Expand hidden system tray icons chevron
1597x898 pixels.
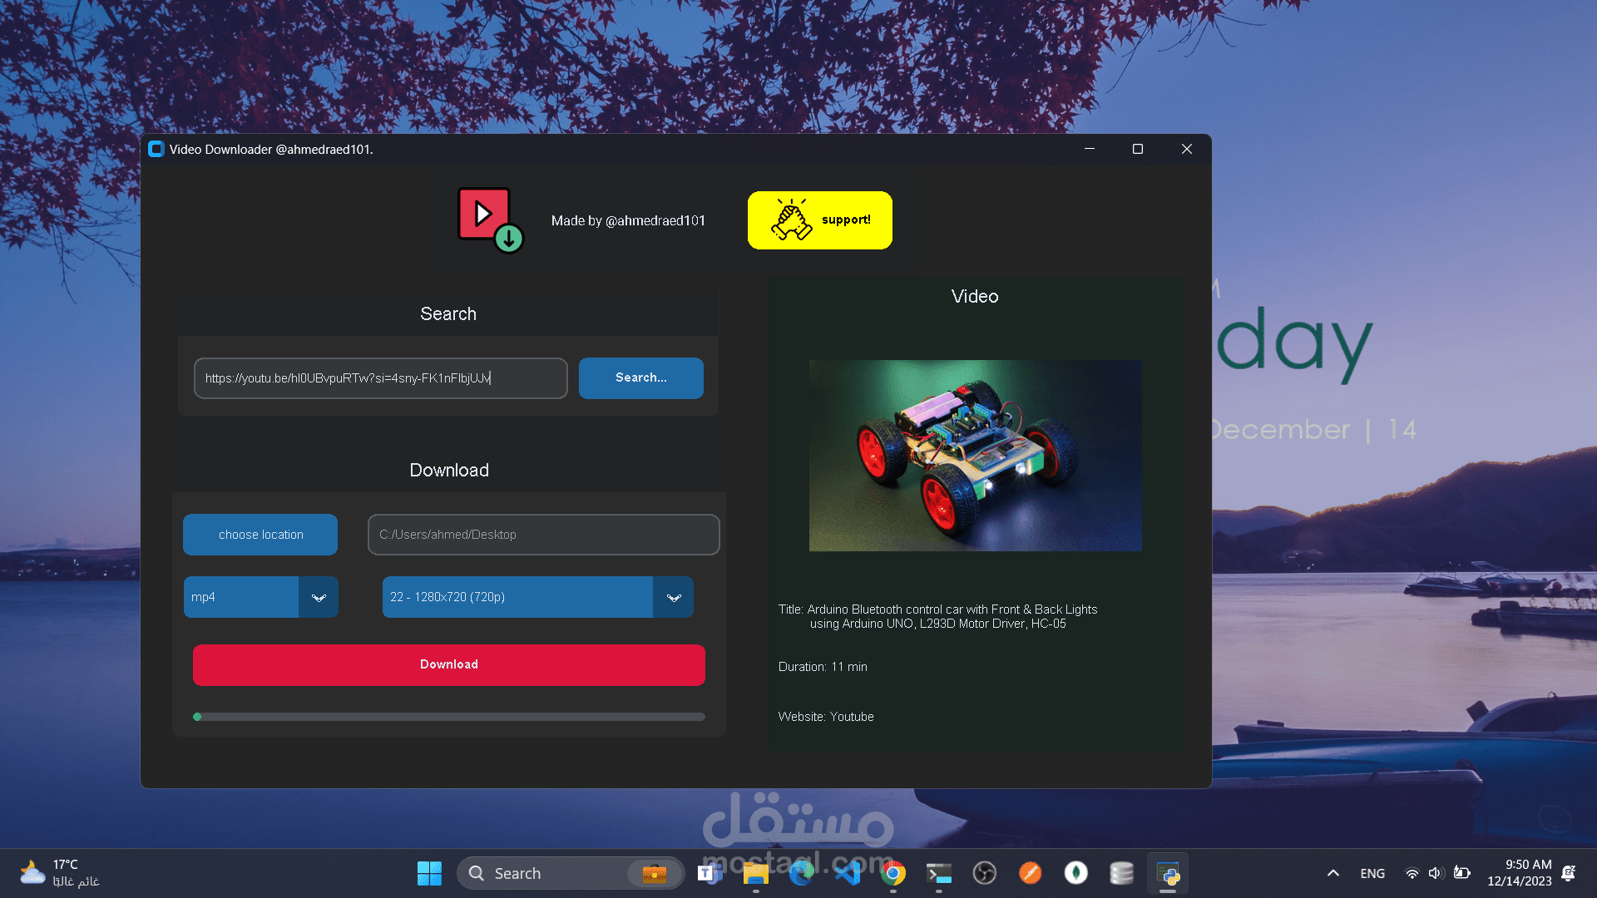coord(1332,873)
